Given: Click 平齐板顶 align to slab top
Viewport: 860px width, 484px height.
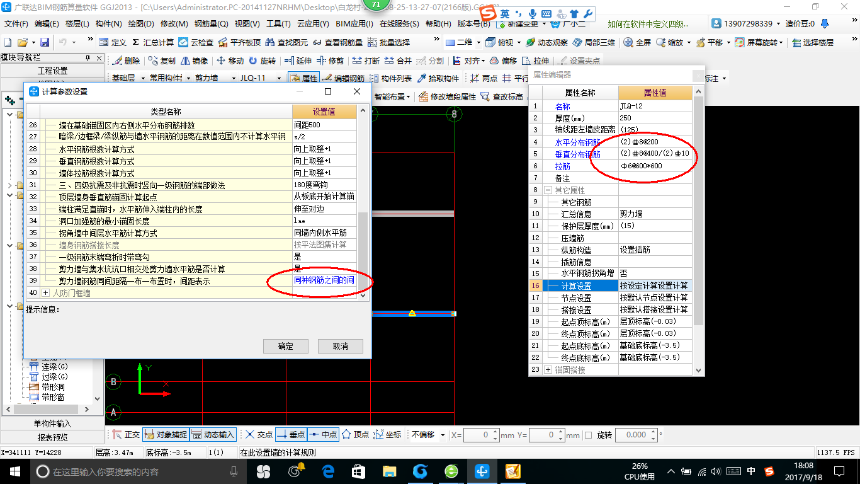Looking at the screenshot, I should click(239, 42).
